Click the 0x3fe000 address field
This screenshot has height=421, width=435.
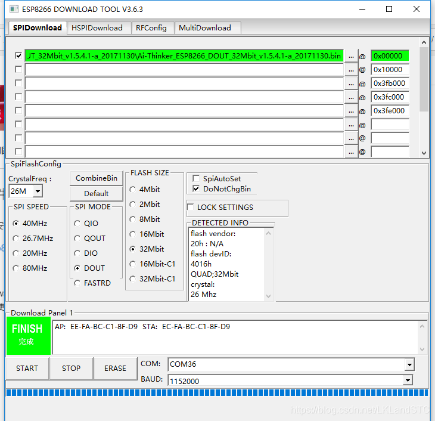pyautogui.click(x=390, y=111)
